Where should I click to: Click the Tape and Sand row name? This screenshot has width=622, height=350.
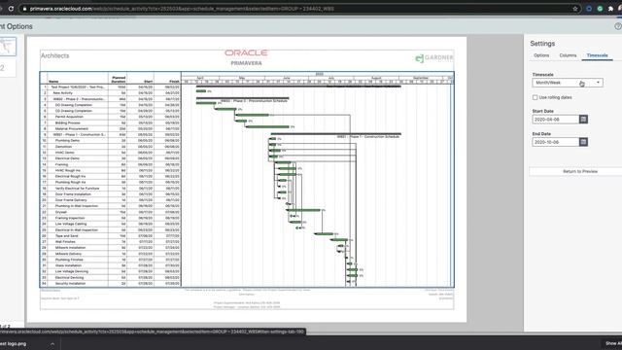click(x=67, y=235)
